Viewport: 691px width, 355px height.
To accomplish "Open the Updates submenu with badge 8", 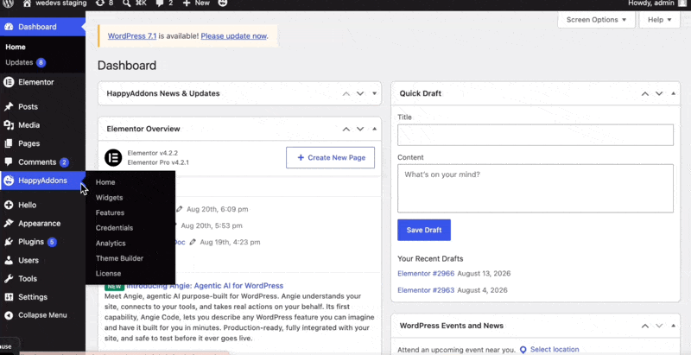I will pos(26,62).
